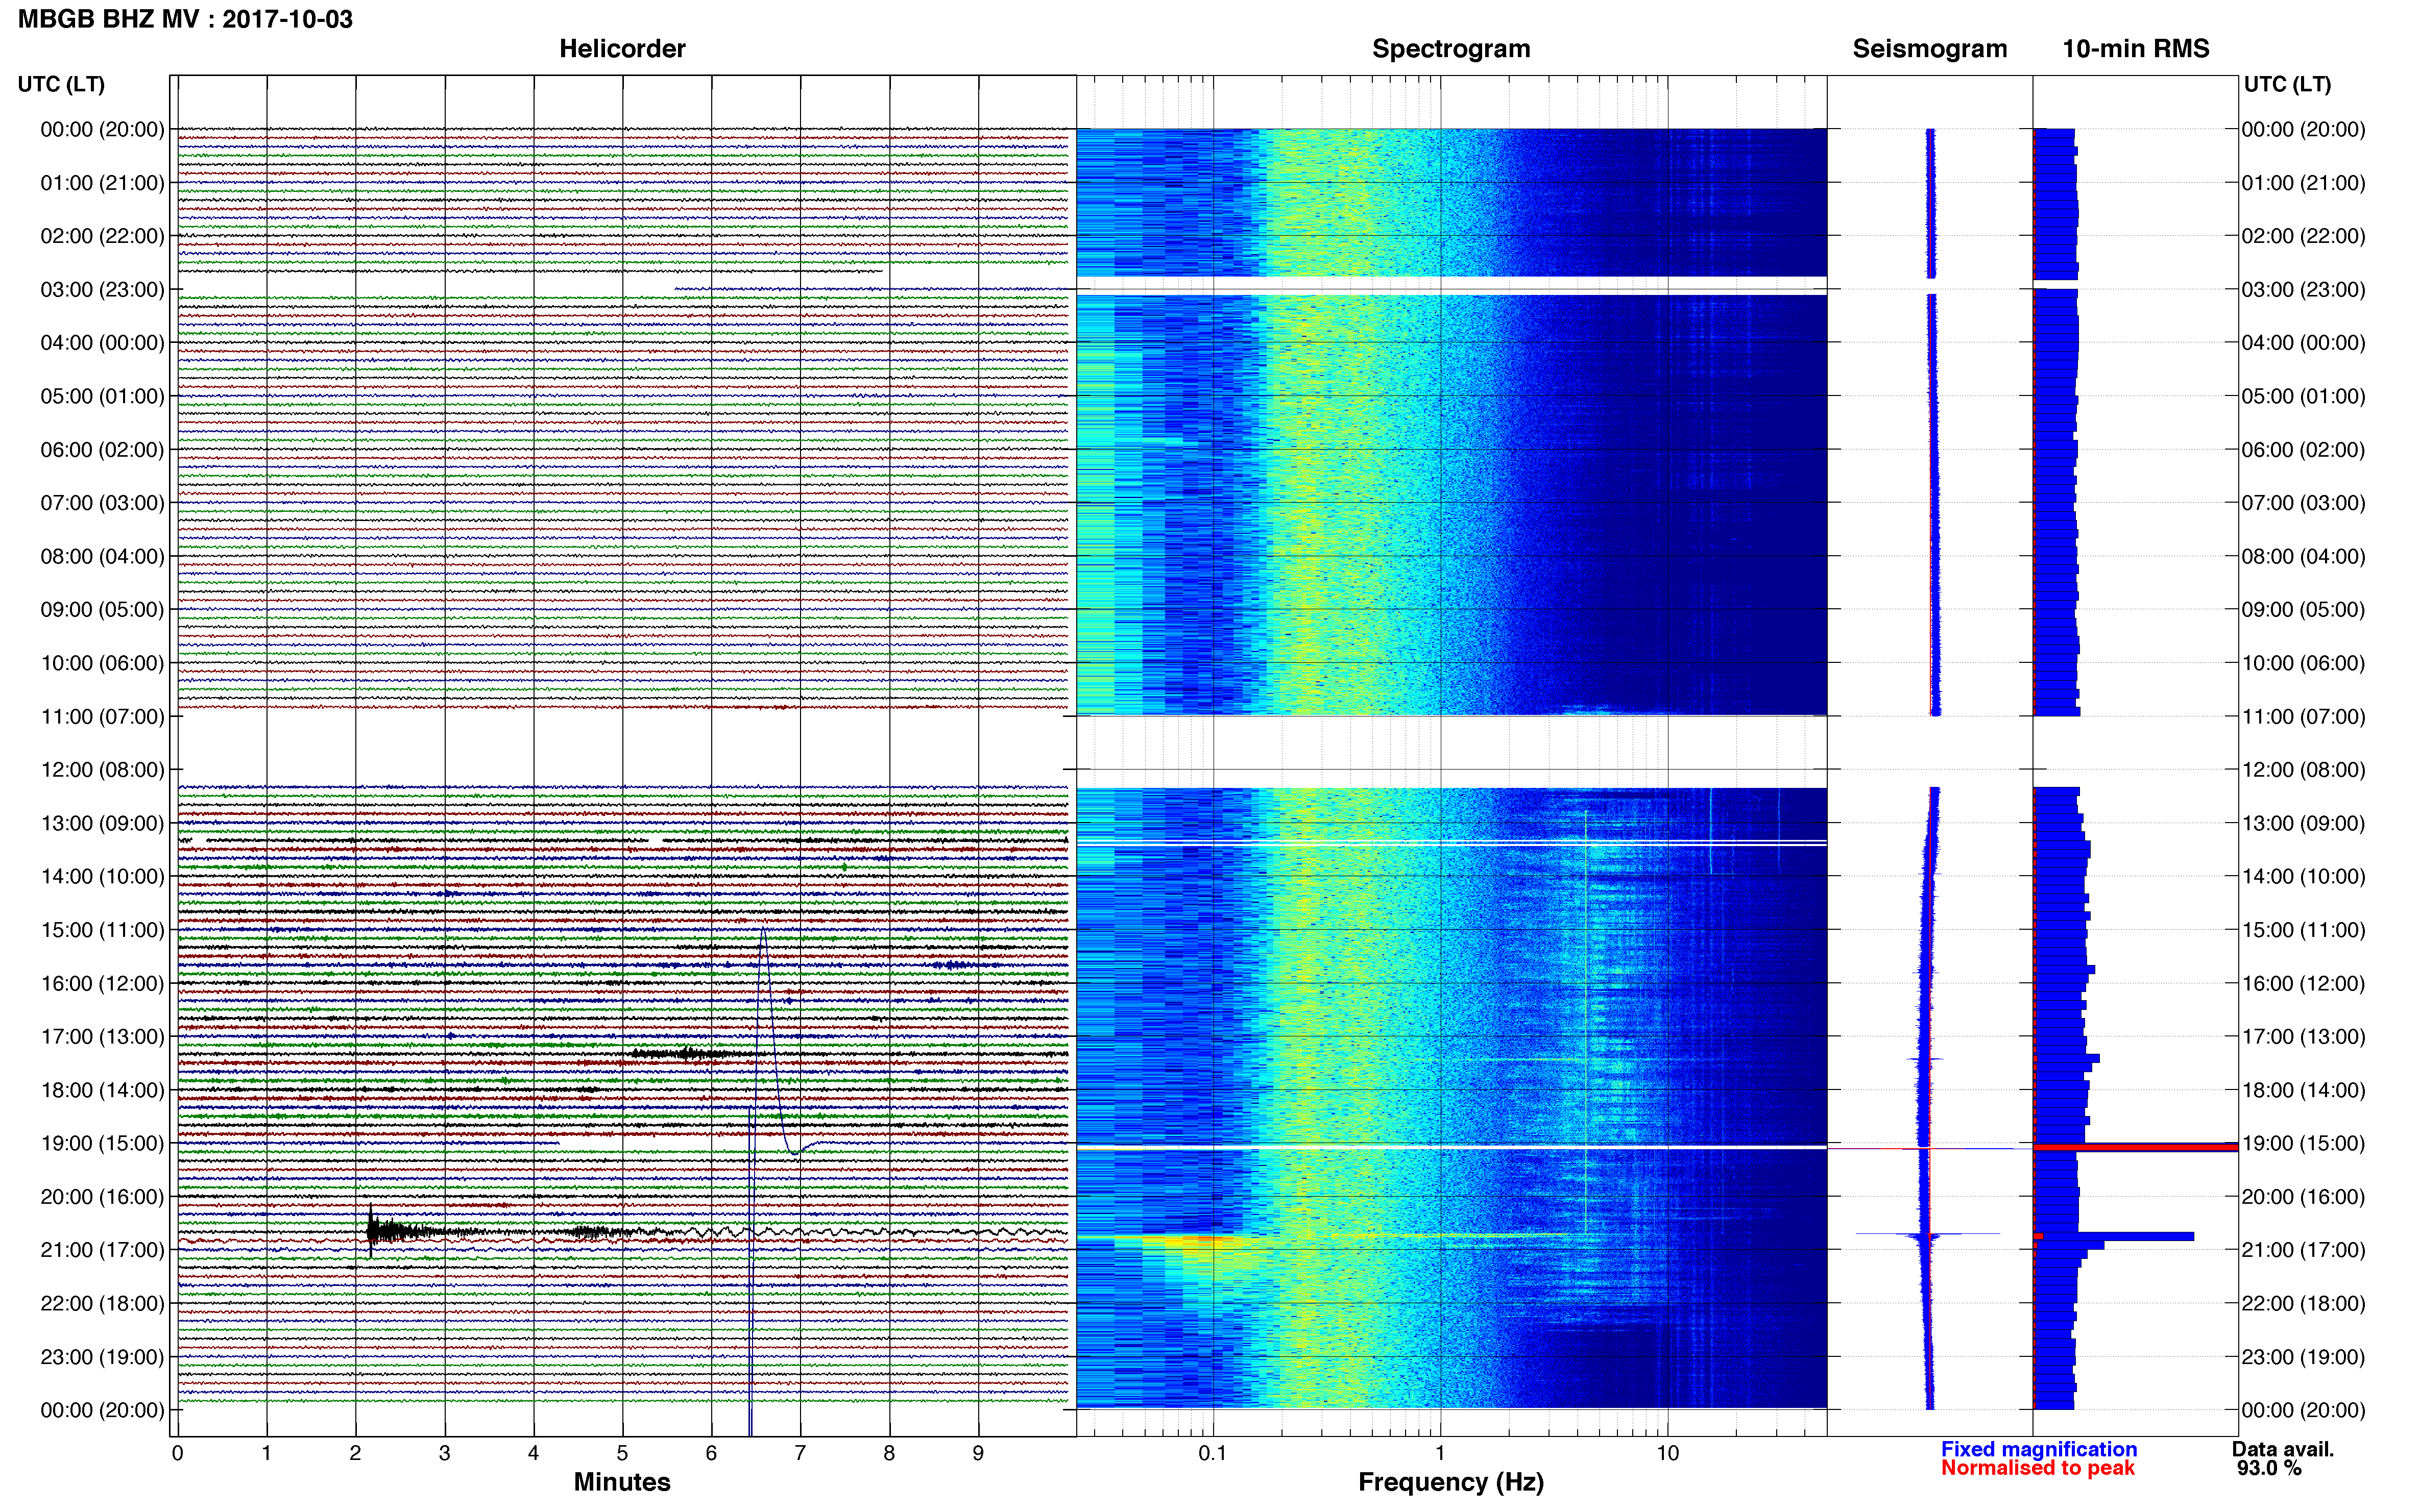Click the red peak bar in the 10-min RMS panel
Viewport: 2420px width, 1512px height.
pyautogui.click(x=2136, y=1147)
